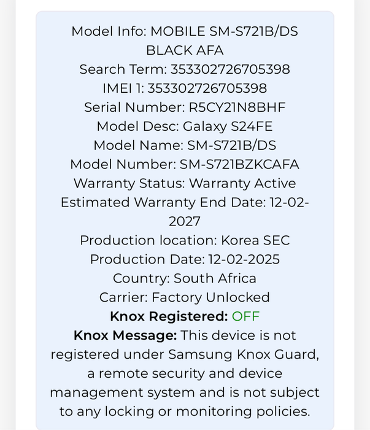This screenshot has width=370, height=430.
Task: Click the Carrier Factory Unlocked line
Action: click(185, 297)
